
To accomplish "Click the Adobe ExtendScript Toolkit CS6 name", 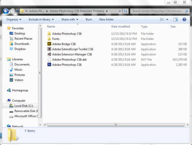I will coord(73,49).
